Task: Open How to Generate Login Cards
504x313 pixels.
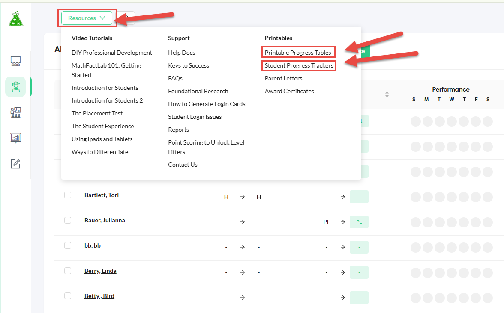Action: coord(207,104)
